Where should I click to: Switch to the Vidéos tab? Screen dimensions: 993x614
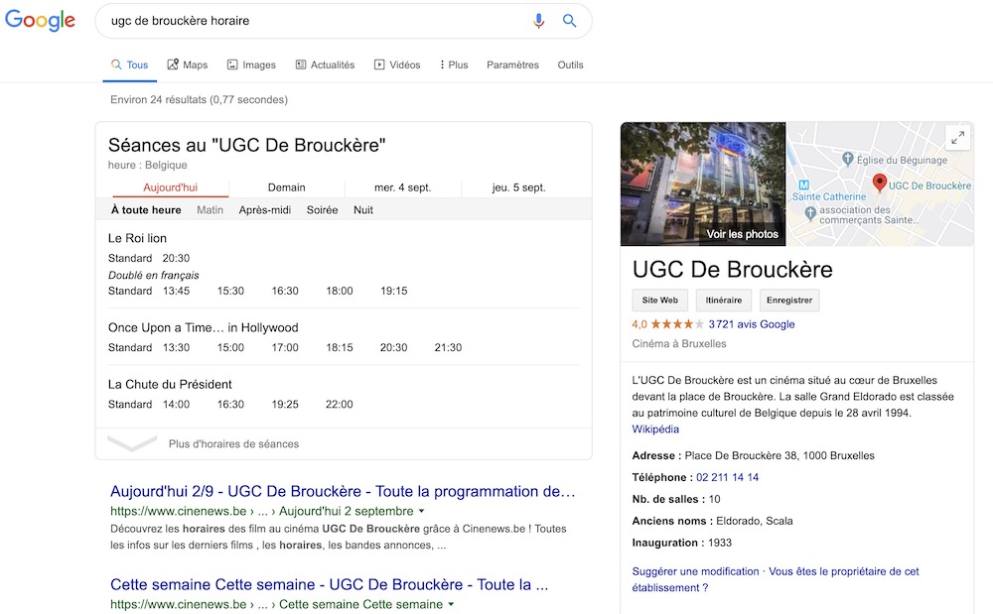[397, 64]
